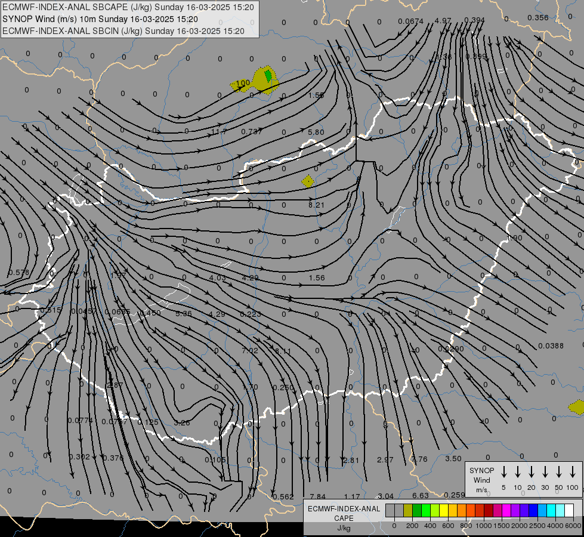Click the 0.0290 value on the map

coord(451,349)
